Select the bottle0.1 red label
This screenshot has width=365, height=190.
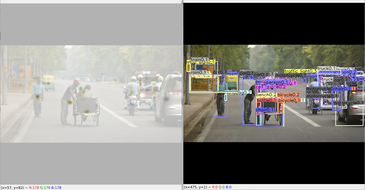[267, 100]
